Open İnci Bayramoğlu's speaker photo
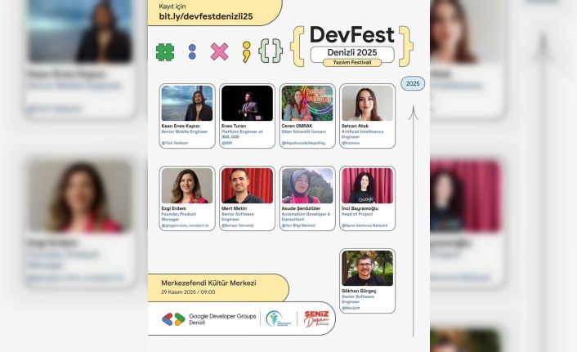577x352 pixels. (367, 185)
